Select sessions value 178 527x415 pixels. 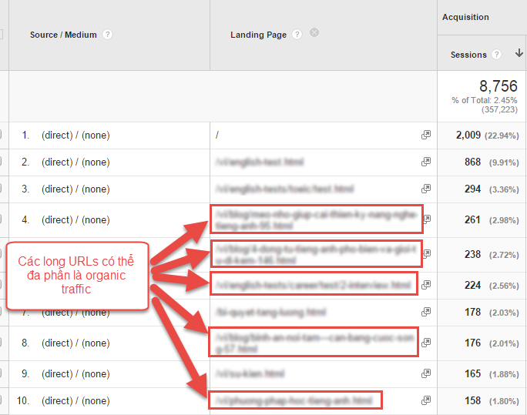tap(472, 312)
